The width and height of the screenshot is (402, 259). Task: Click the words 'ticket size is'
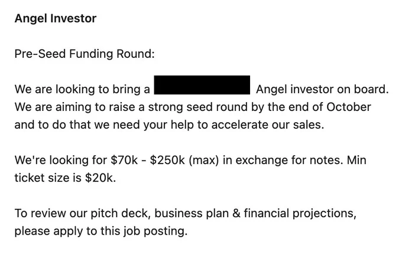(48, 178)
